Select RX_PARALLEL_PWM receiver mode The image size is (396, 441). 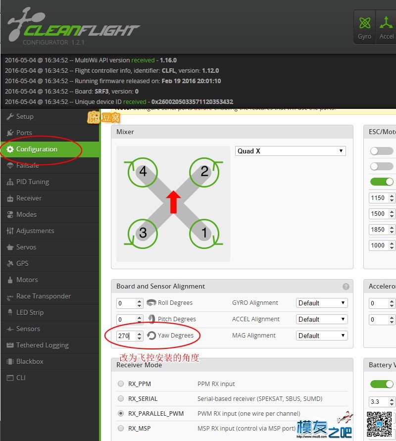pyautogui.click(x=121, y=413)
